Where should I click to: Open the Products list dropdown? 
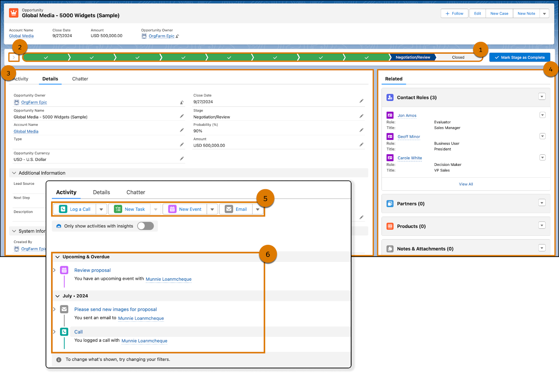click(542, 225)
